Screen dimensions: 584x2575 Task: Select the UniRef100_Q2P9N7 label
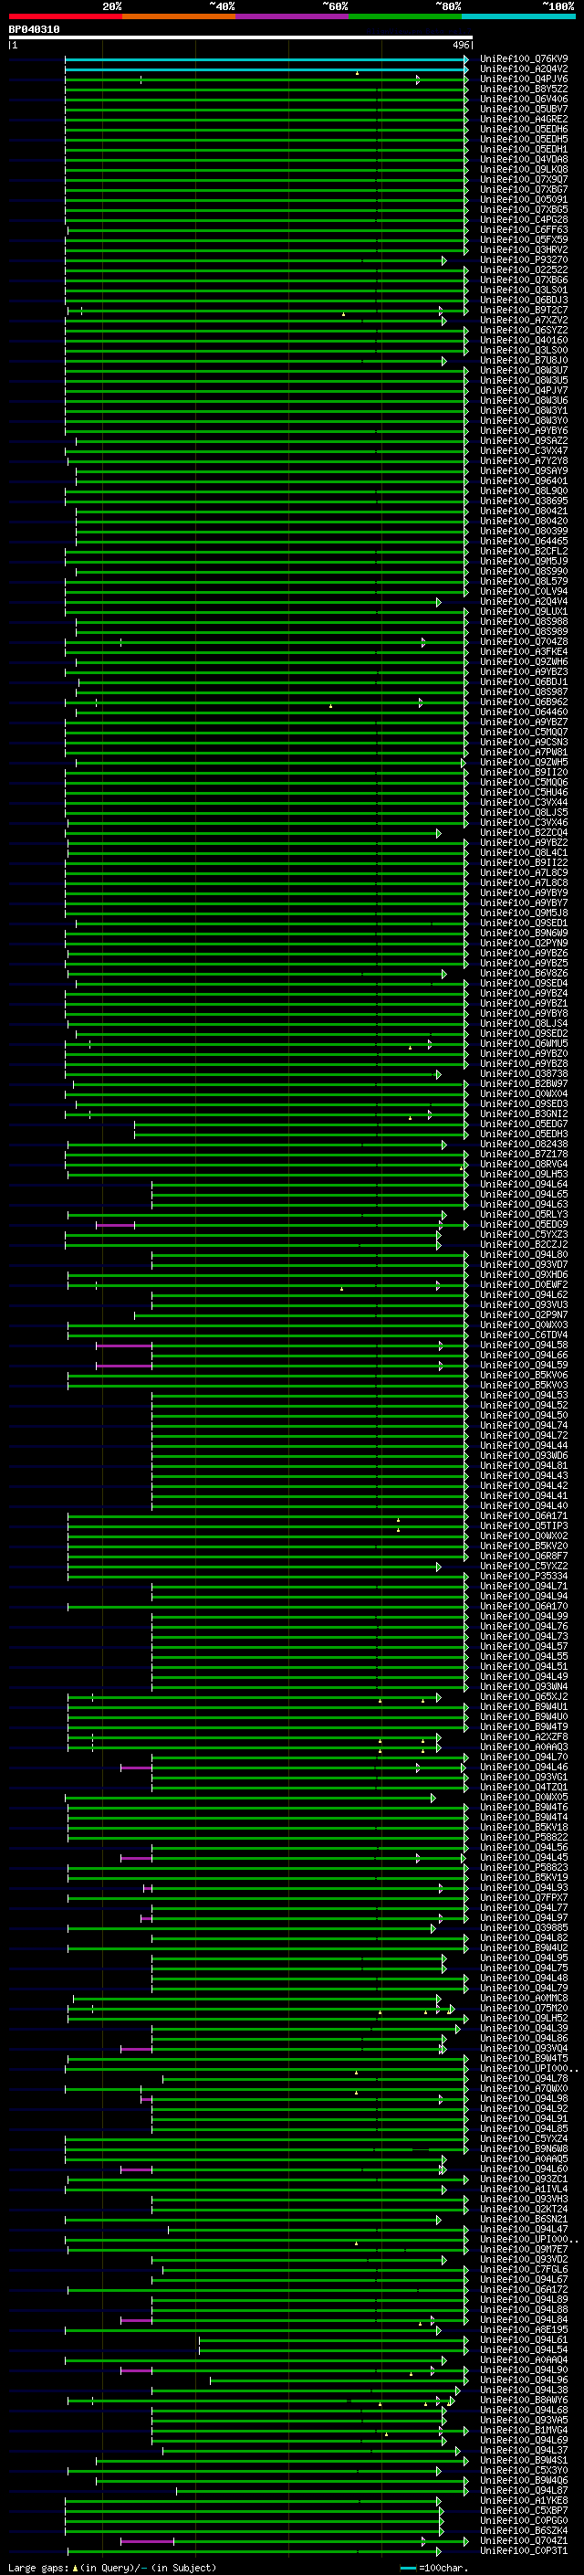click(524, 1314)
